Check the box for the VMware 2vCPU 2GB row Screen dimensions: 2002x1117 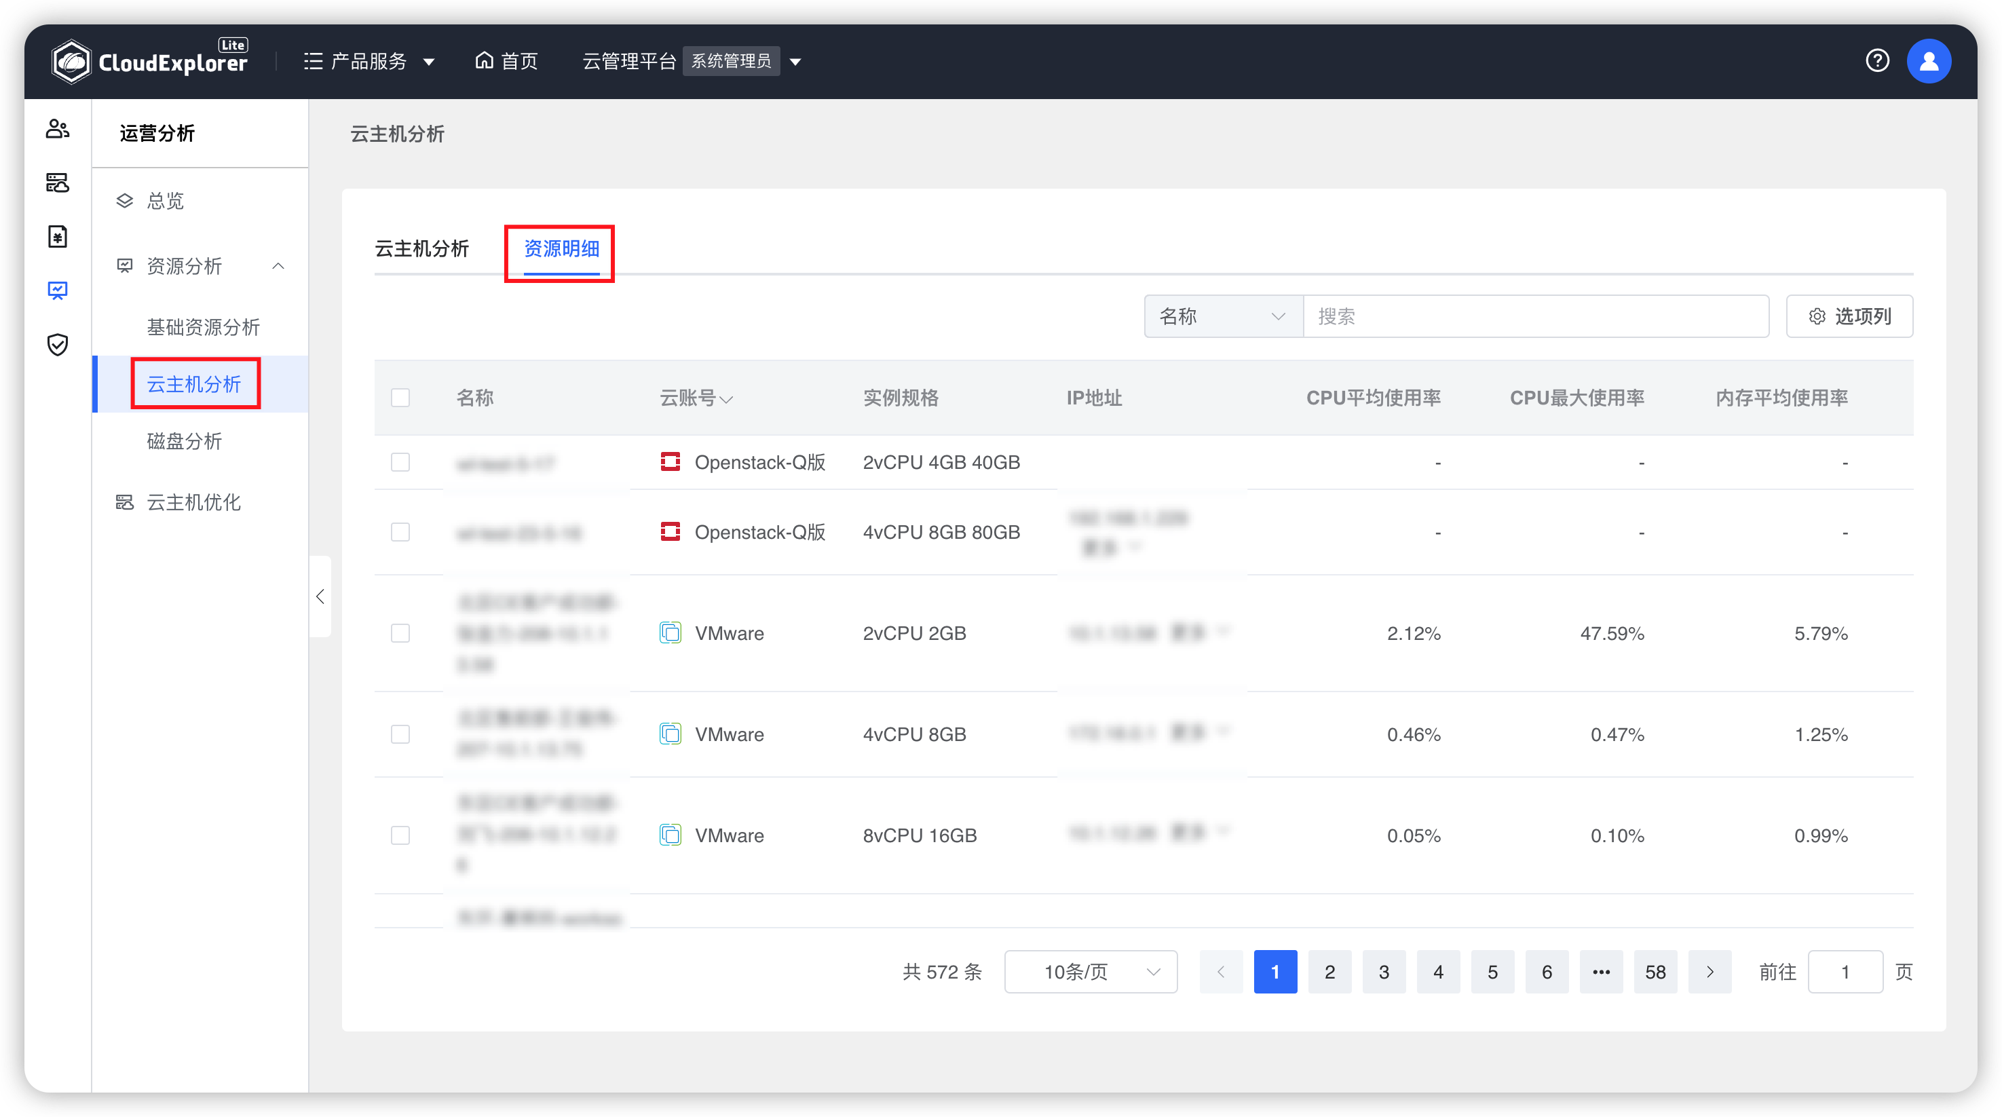tap(400, 632)
